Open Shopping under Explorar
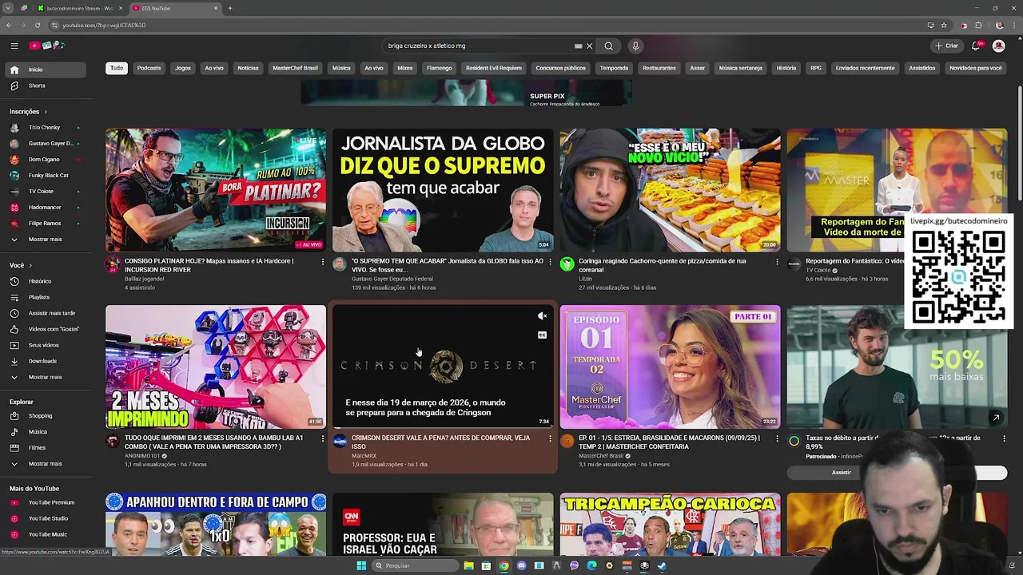Viewport: 1023px width, 575px height. point(46,416)
